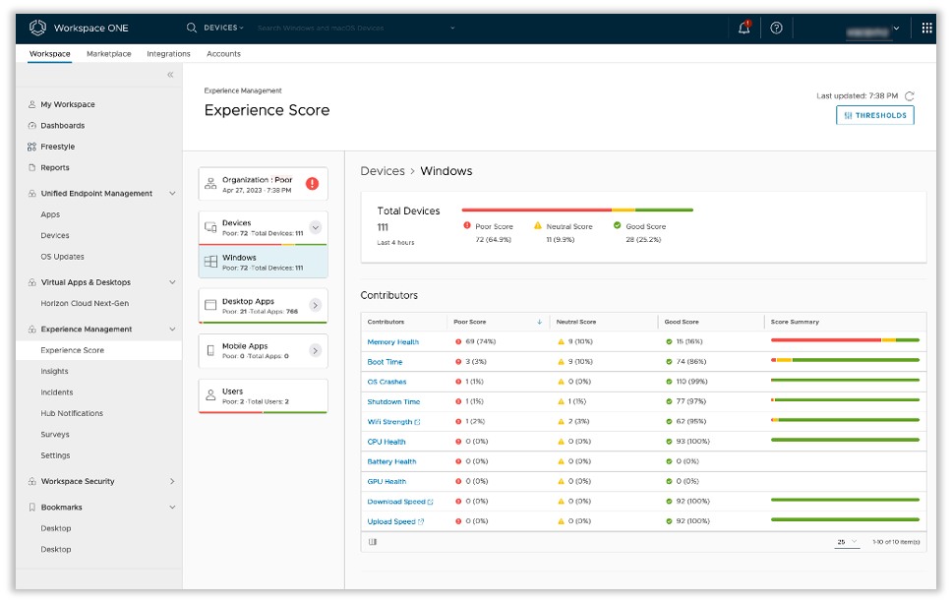Screen dimensions: 952x602
Task: Open the apps grid launcher icon
Action: click(926, 28)
